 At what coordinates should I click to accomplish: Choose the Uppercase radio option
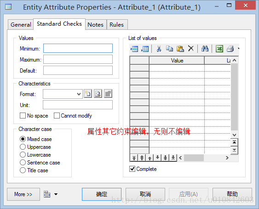[x=23, y=147]
